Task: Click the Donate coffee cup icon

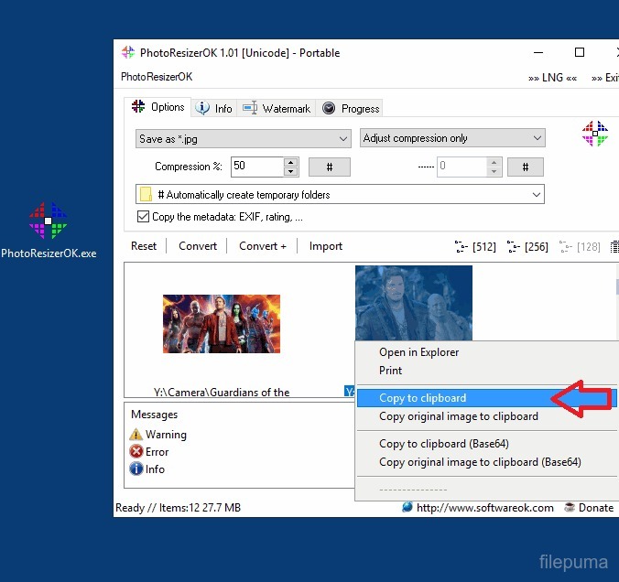Action: tap(569, 508)
